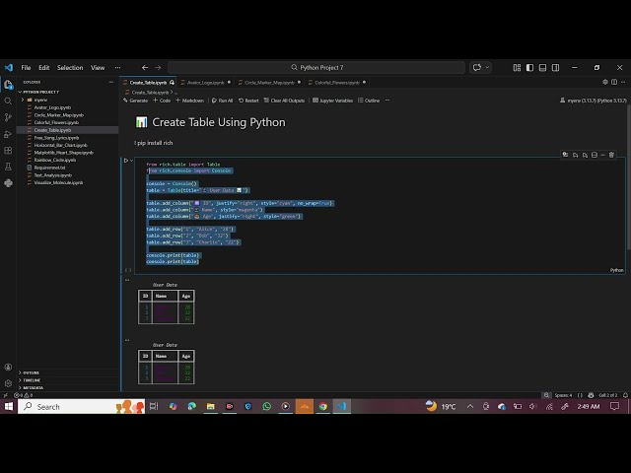The image size is (631, 473).
Task: Click customize layout icon
Action: click(x=517, y=68)
